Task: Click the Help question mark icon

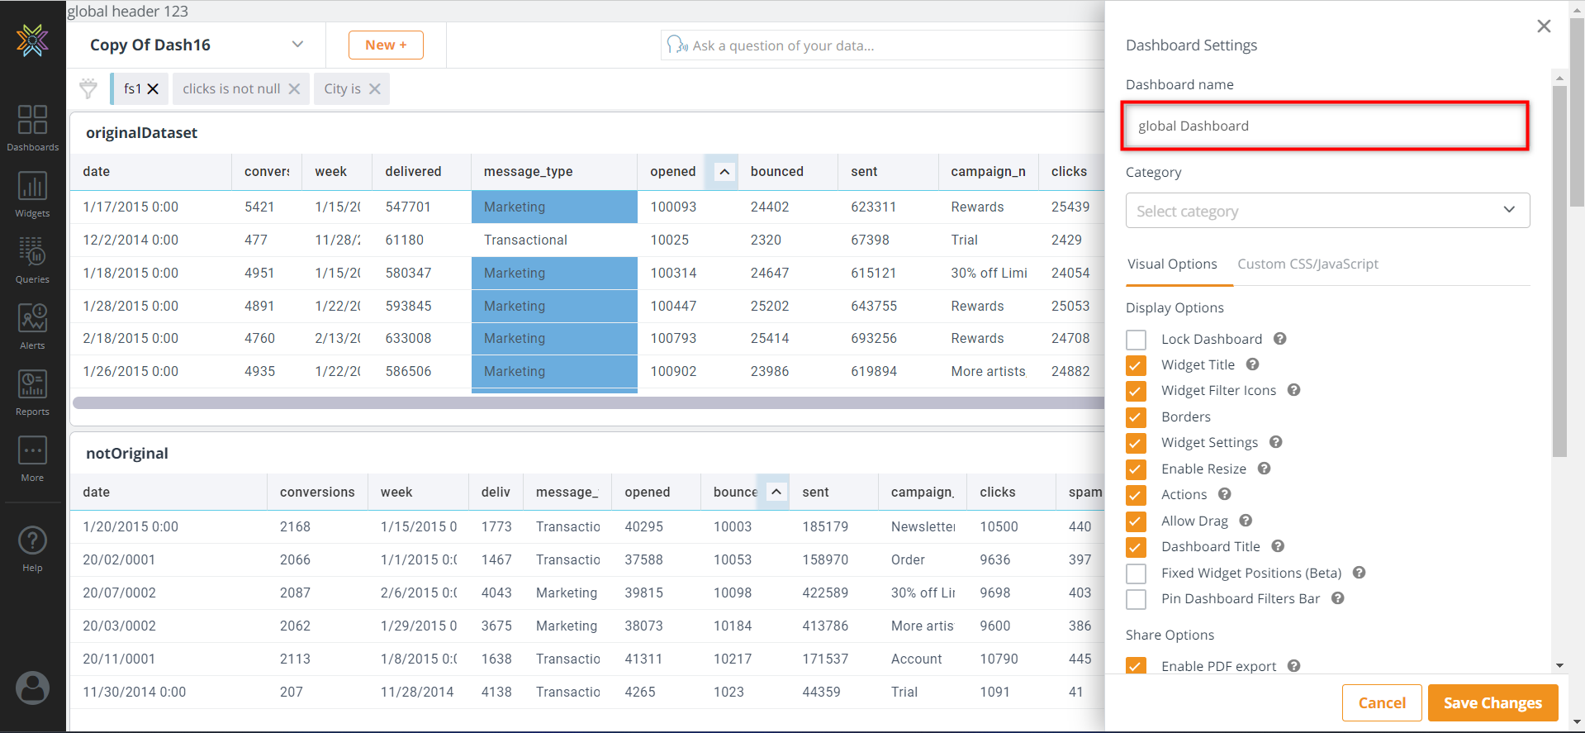Action: pyautogui.click(x=32, y=541)
